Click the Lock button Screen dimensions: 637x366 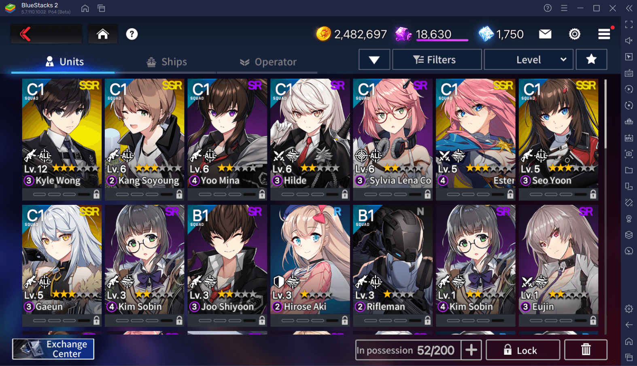(523, 350)
